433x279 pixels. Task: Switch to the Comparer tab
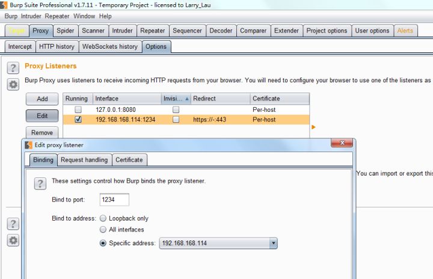coord(253,31)
